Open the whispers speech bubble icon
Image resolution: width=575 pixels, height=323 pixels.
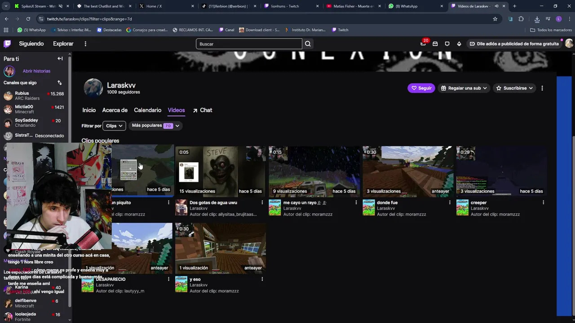447,44
